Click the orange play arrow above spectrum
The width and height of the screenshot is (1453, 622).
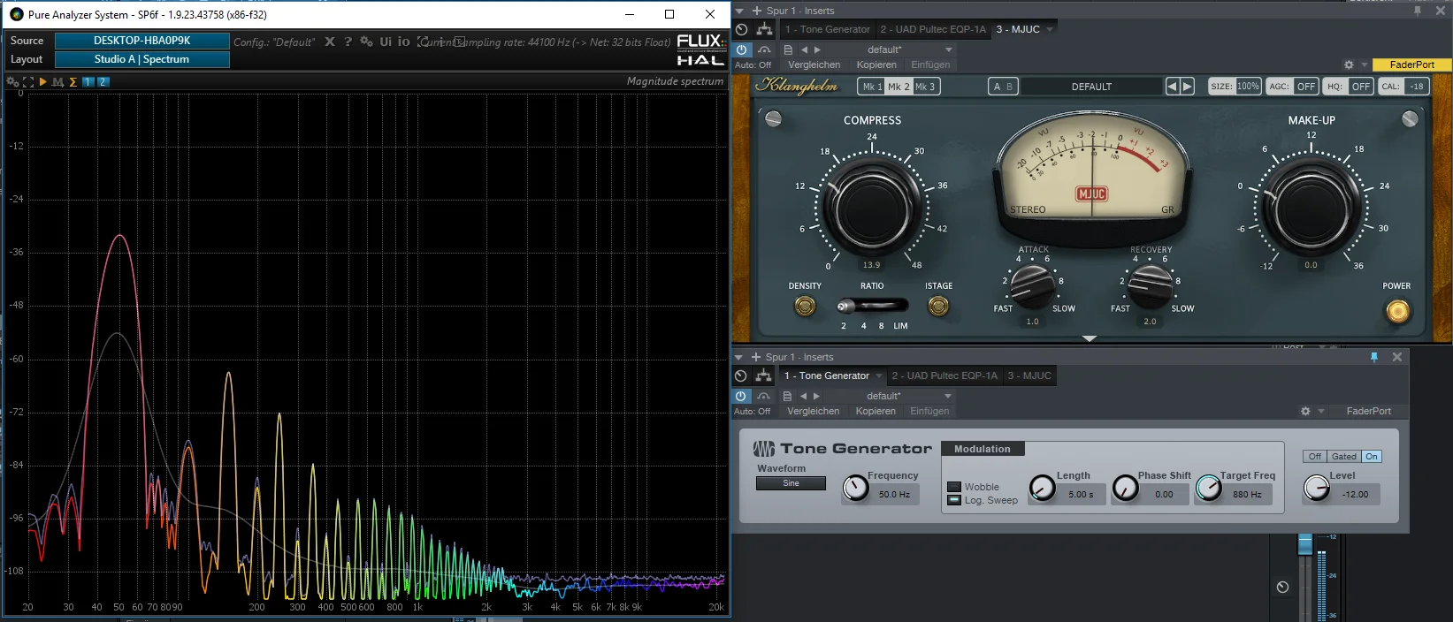(x=42, y=81)
